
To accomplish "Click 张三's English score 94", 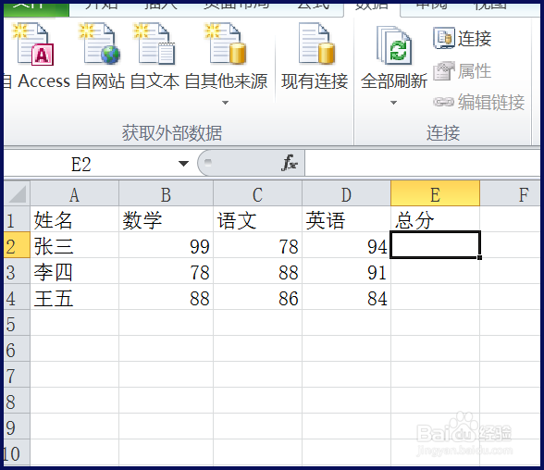I will (347, 245).
